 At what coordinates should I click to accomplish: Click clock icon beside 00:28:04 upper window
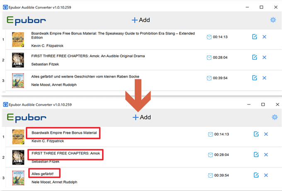click(x=209, y=57)
